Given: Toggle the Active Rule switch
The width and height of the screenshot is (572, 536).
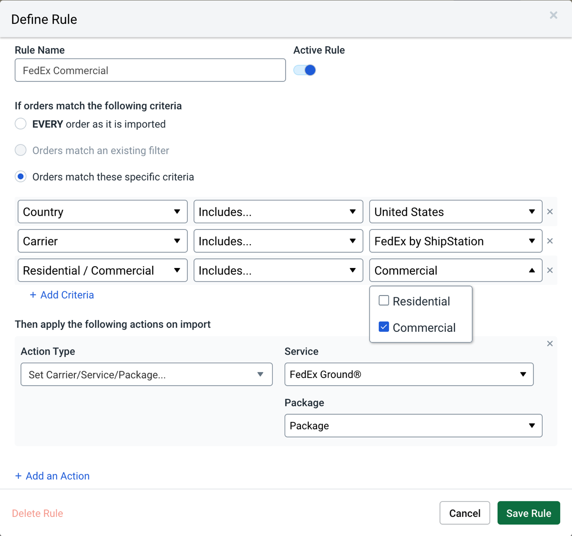Looking at the screenshot, I should tap(305, 70).
